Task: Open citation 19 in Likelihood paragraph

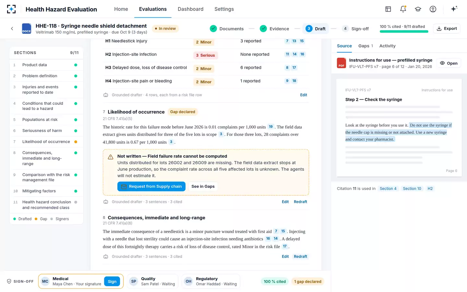Action: 270,127
